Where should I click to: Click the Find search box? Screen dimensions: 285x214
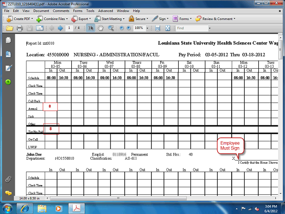(x=192, y=28)
